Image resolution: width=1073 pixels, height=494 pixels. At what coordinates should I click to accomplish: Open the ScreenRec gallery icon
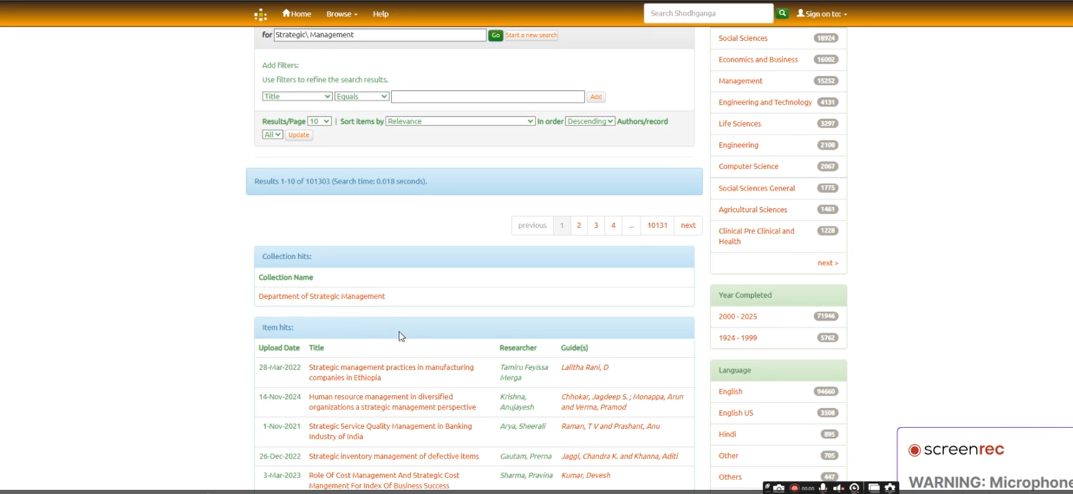click(x=874, y=488)
